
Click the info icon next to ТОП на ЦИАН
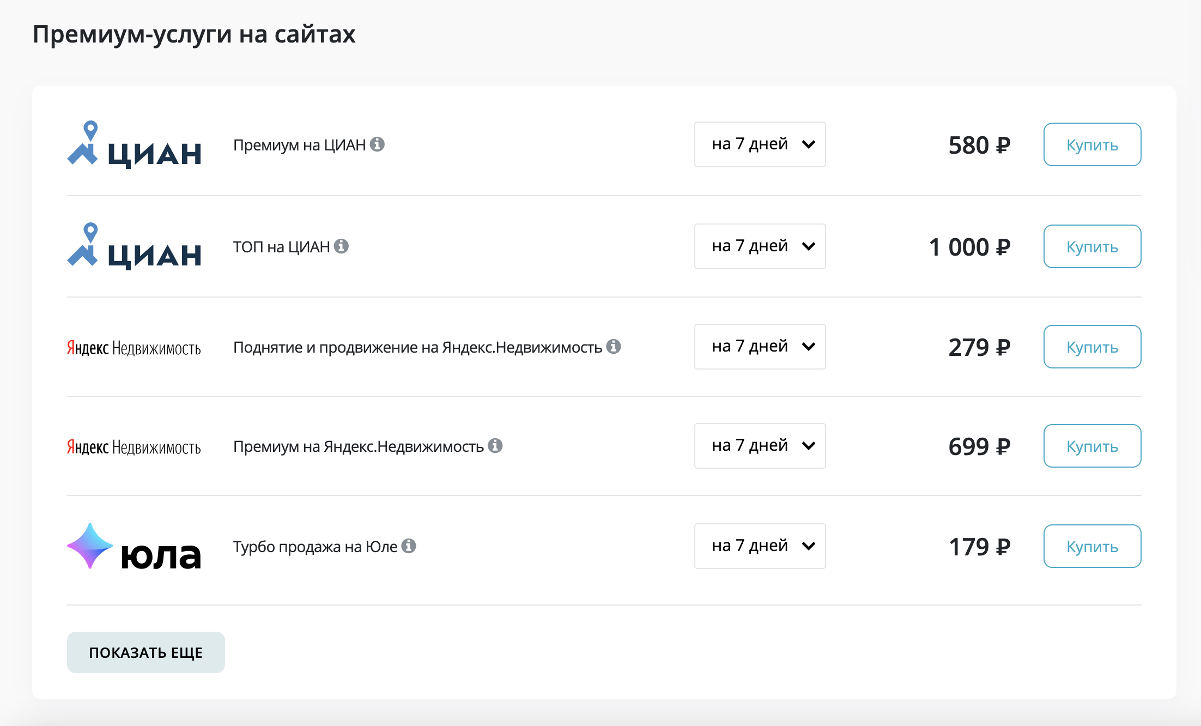click(x=341, y=246)
